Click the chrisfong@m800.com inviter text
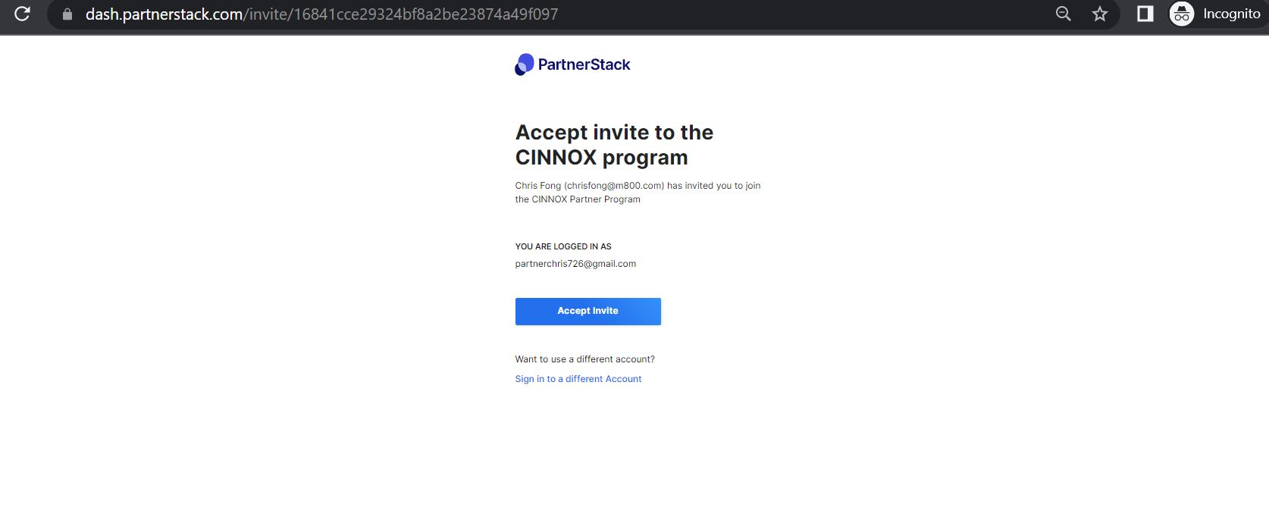Screen dimensions: 1269x517 coord(614,186)
